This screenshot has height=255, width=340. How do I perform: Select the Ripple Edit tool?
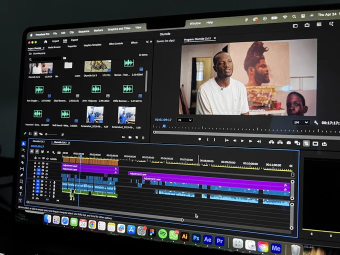23,156
